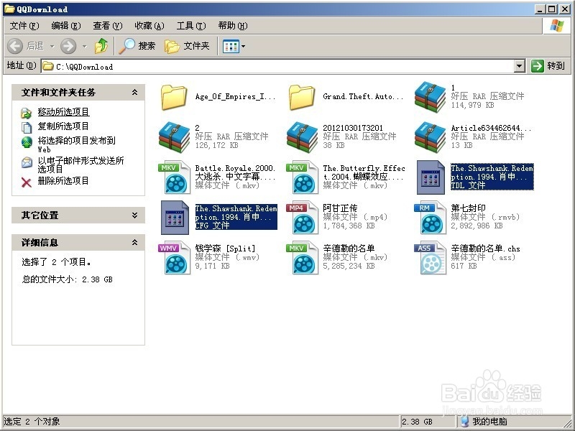The width and height of the screenshot is (575, 431).
Task: Select the 阿甘正传 MP4 file icon
Action: pos(302,218)
